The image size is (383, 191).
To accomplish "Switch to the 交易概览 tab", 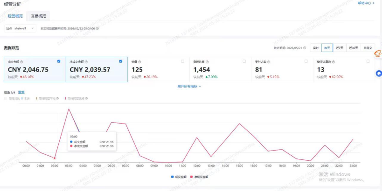I will (38, 16).
